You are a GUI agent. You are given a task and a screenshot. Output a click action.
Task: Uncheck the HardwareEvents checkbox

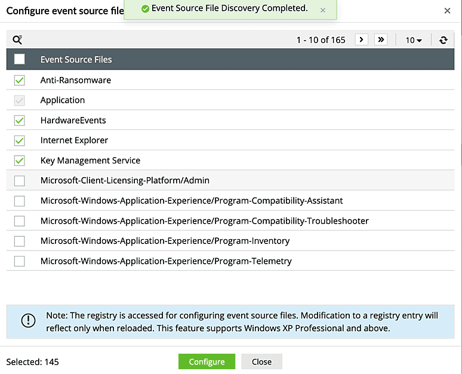(20, 120)
